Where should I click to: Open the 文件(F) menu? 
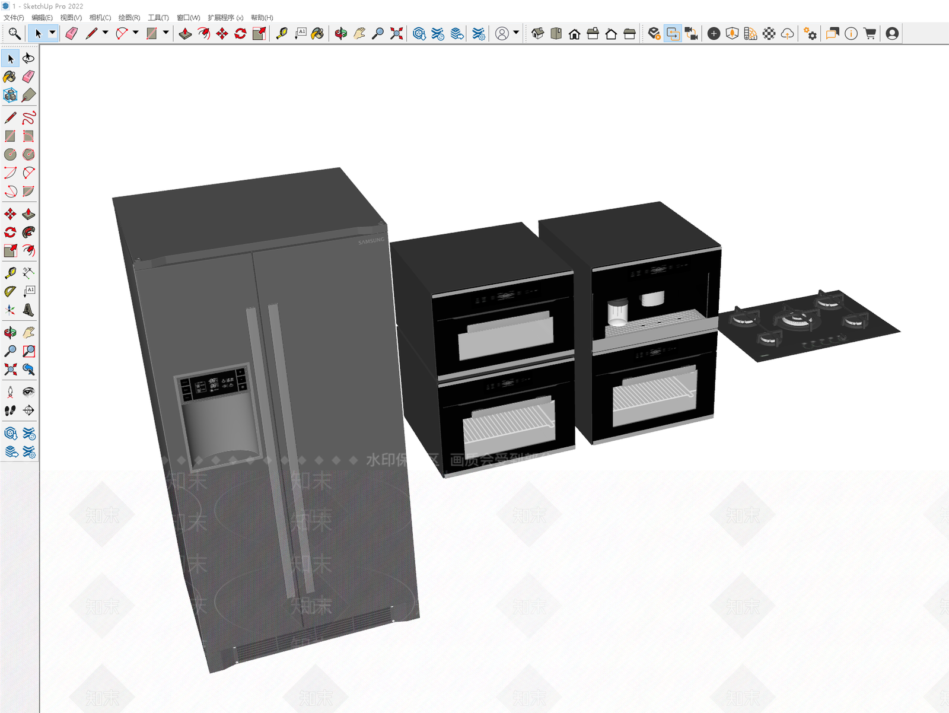pyautogui.click(x=14, y=18)
